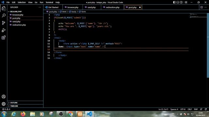
Task: Switch to the rand.php tab
Action: [92, 7]
